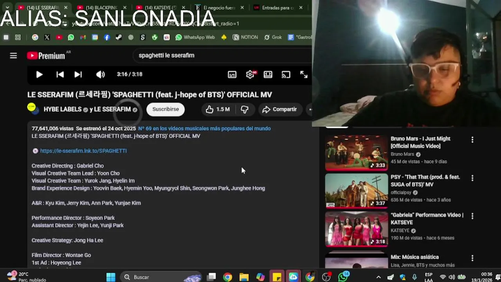The image size is (501, 282).
Task: Open the HYBE LABELS channel avatar
Action: coord(33,108)
